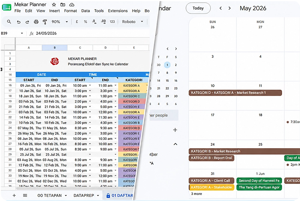Open 00 TETAPAN sheet tab menu arrow
300x201 pixels.
point(66,196)
